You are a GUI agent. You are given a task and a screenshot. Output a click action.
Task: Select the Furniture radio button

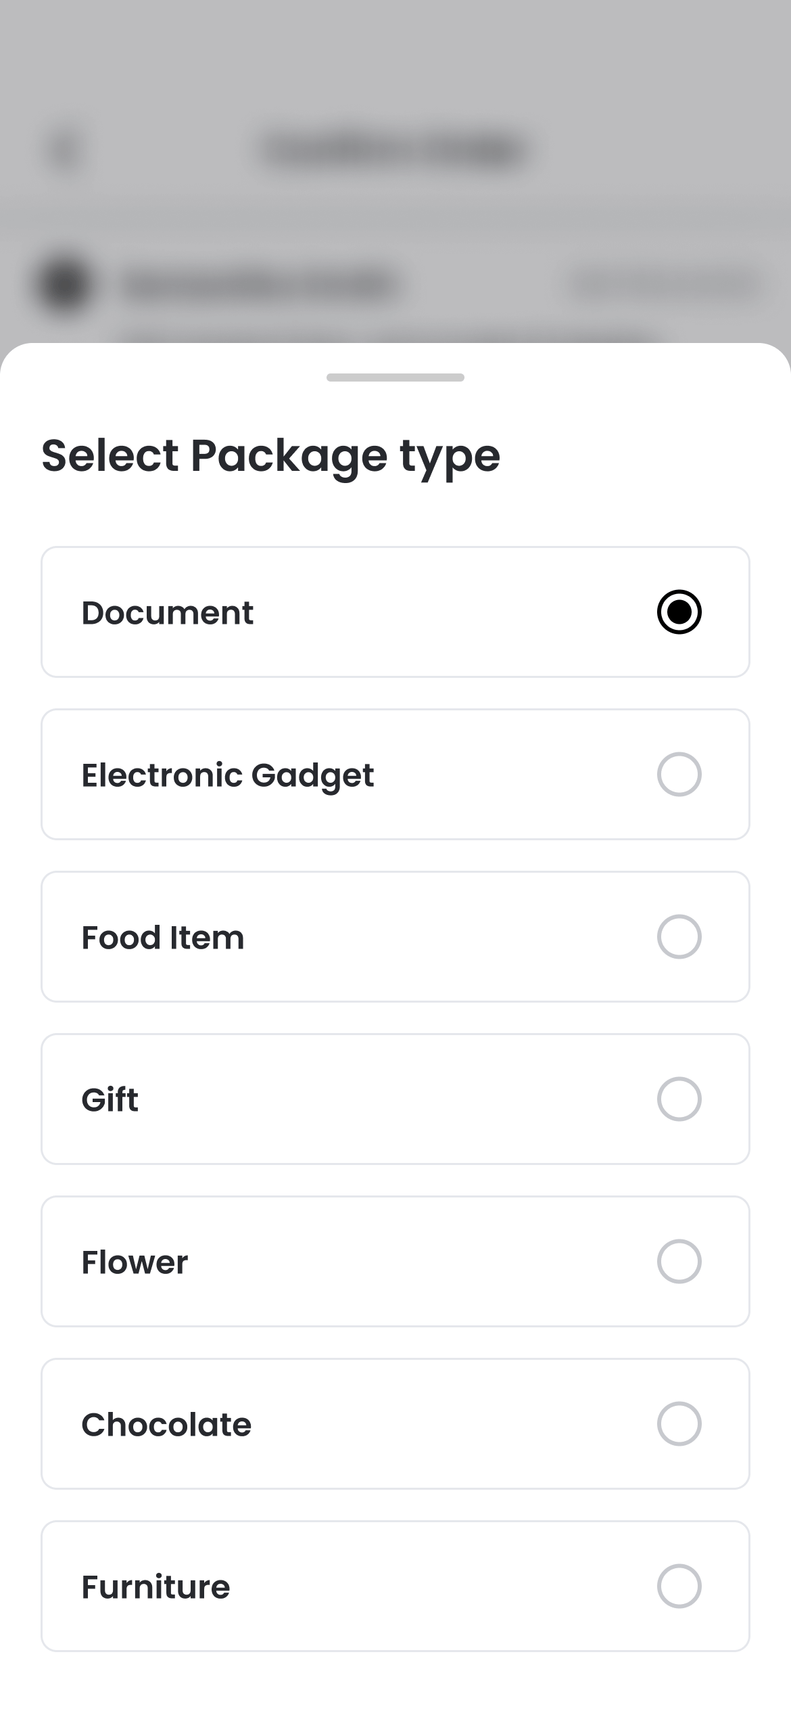coord(679,1586)
